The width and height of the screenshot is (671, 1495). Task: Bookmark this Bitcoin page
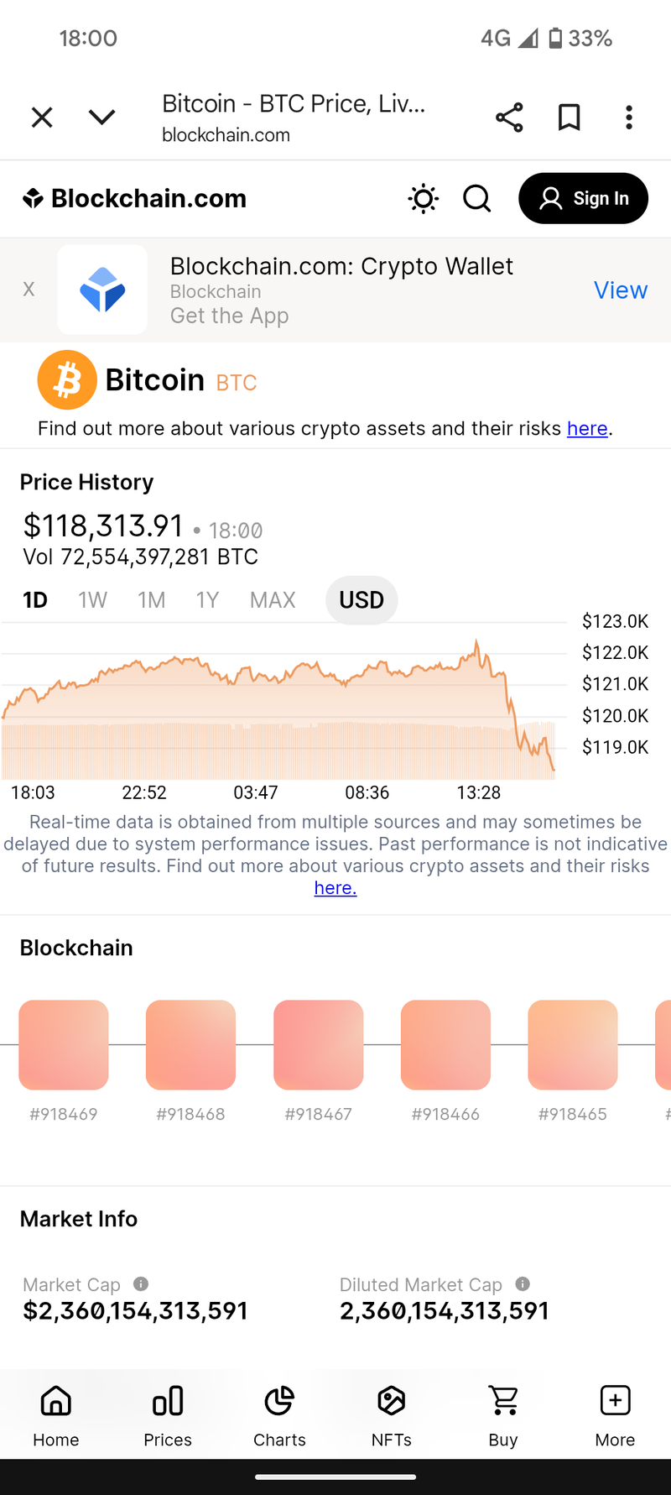[570, 118]
